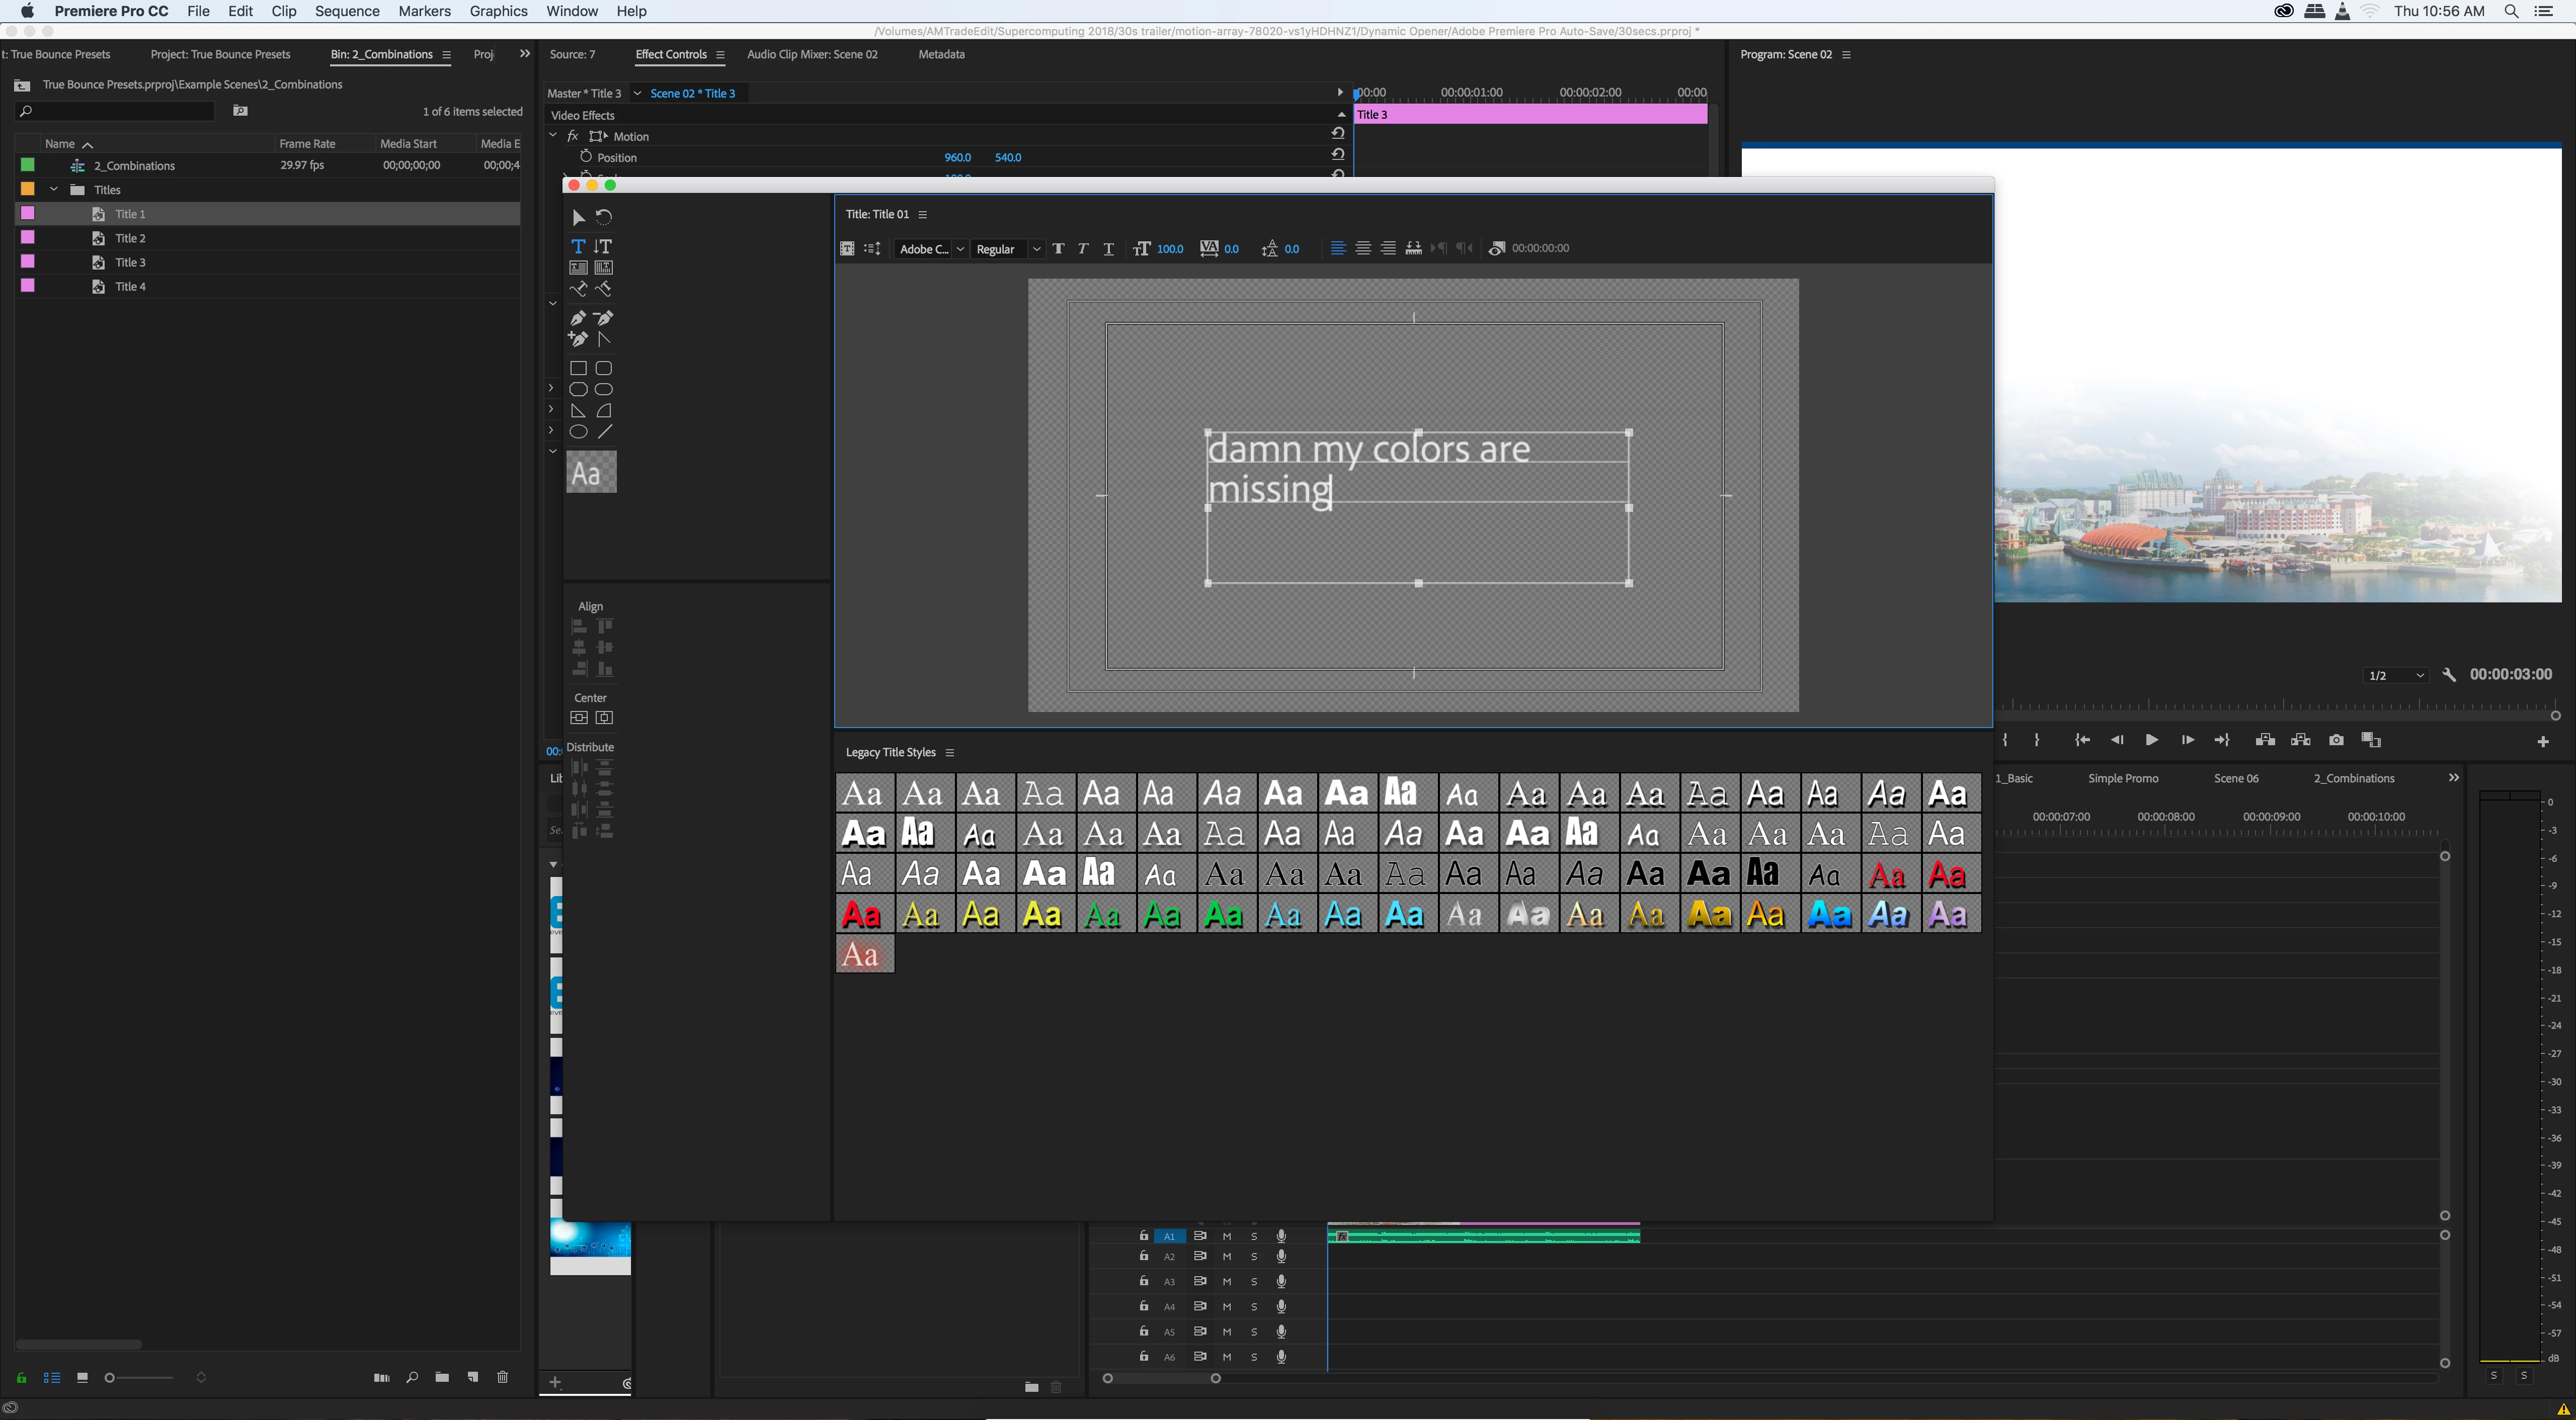
Task: Mute audio track A1
Action: (1227, 1236)
